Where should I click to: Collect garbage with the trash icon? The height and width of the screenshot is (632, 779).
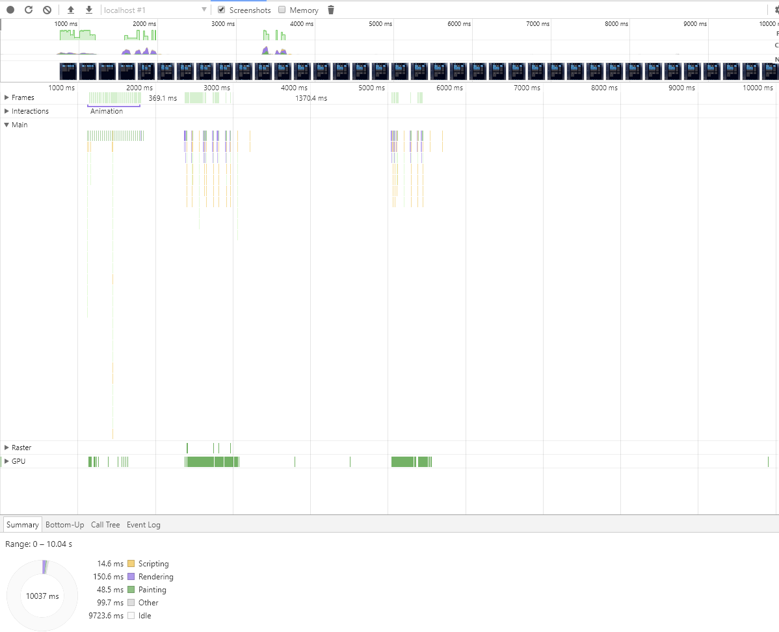tap(331, 10)
